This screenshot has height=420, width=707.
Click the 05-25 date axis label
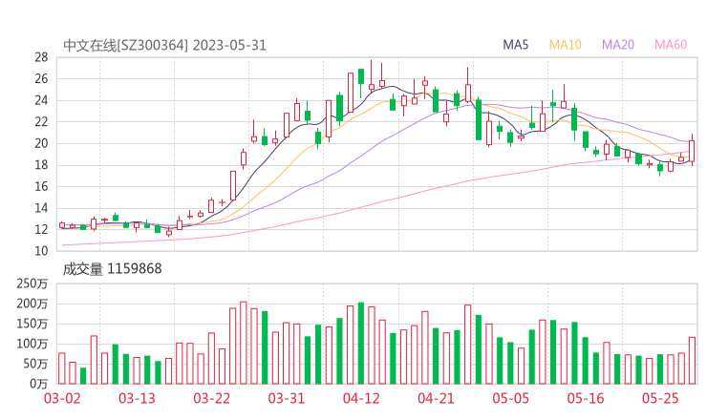660,398
